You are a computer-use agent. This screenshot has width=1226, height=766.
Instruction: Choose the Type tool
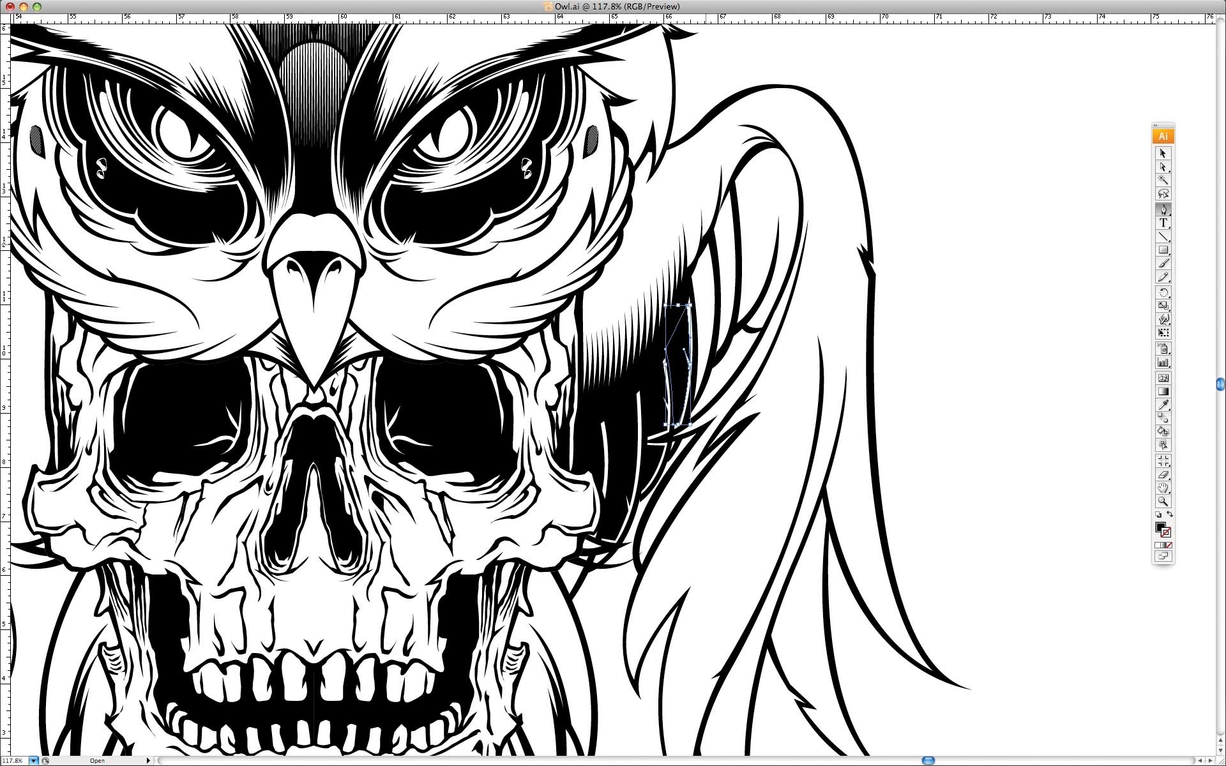[x=1163, y=223]
